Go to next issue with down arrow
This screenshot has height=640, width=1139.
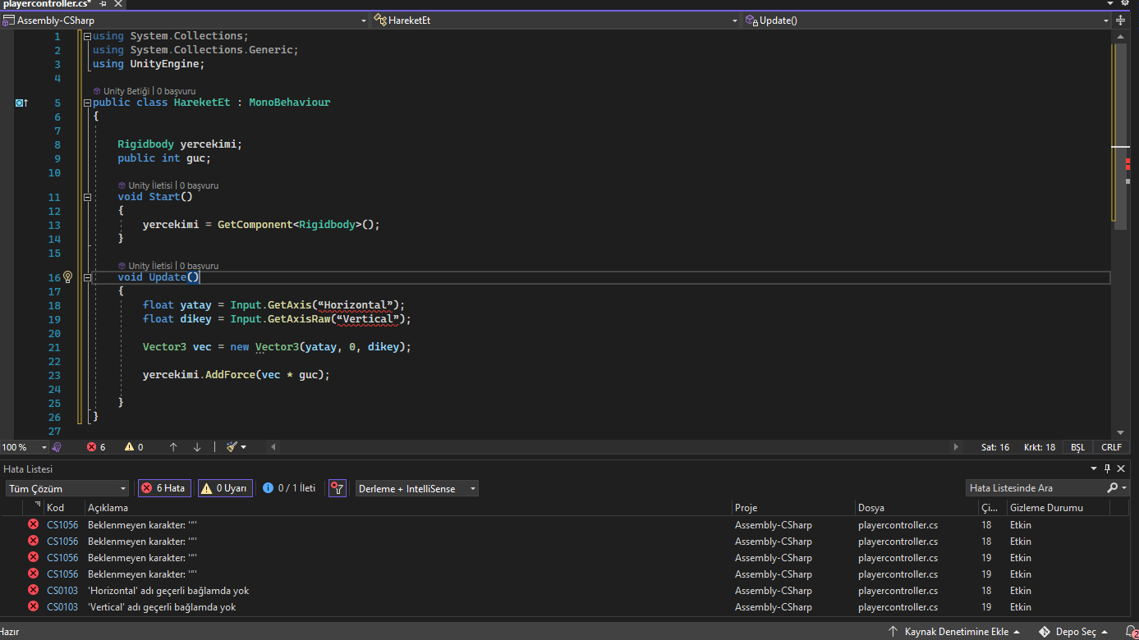(x=197, y=447)
